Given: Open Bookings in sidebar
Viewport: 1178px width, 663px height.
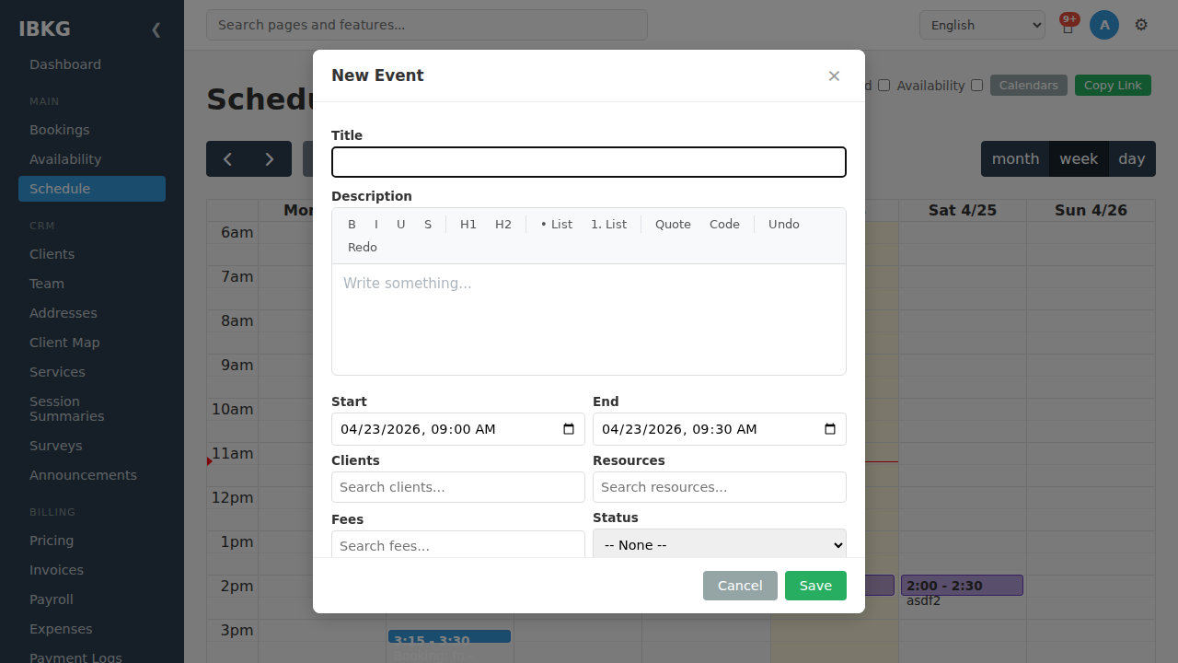Looking at the screenshot, I should 92,130.
